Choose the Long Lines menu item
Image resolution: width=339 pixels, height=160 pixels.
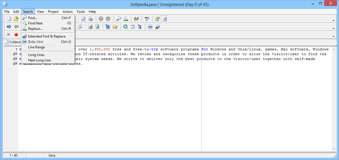48,55
